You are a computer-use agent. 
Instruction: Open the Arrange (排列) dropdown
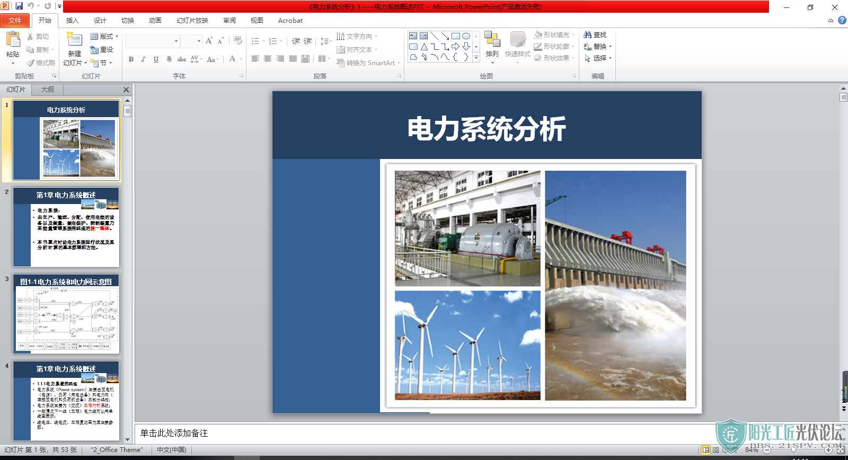click(x=492, y=47)
